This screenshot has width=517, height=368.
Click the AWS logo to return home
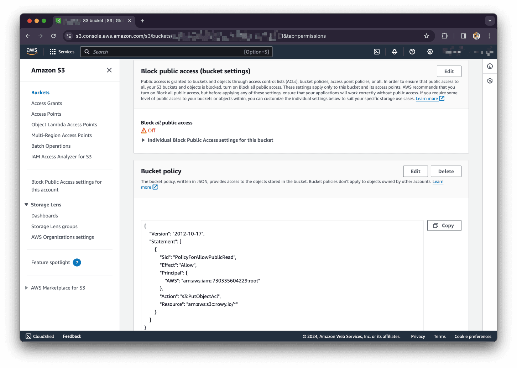coord(32,51)
